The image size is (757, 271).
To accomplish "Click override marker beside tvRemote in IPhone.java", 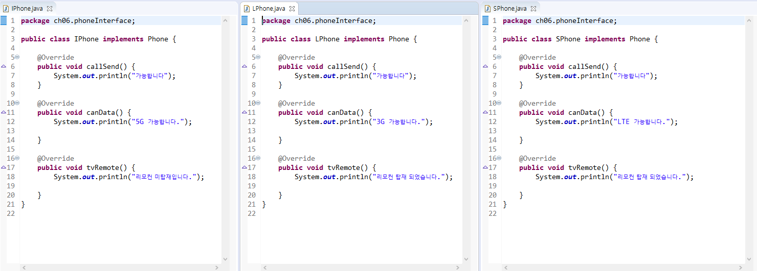I will tap(4, 167).
